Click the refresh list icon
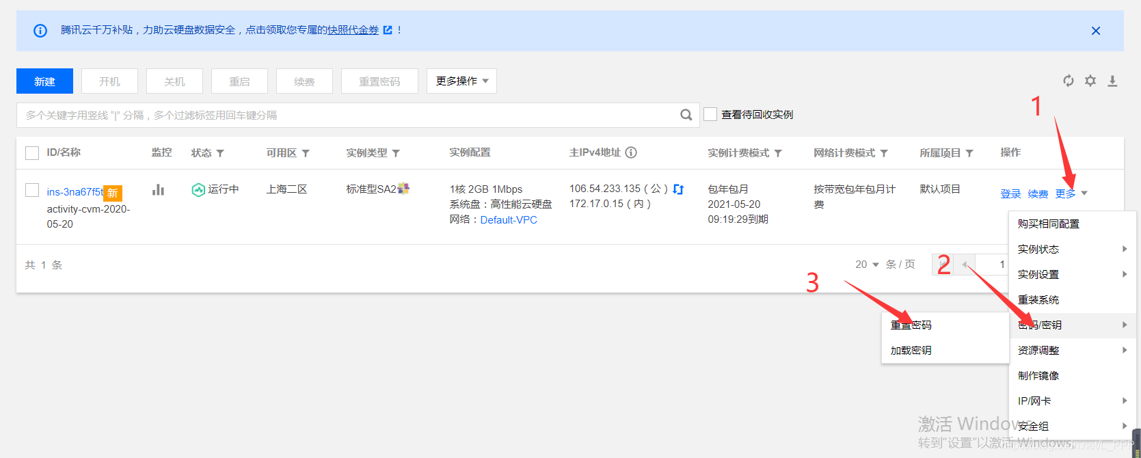Viewport: 1141px width, 458px height. click(x=1069, y=81)
